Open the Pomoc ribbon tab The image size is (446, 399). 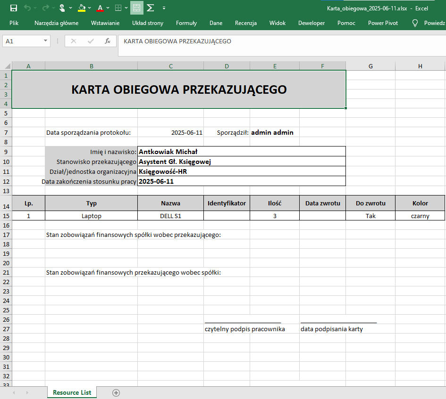coord(346,23)
